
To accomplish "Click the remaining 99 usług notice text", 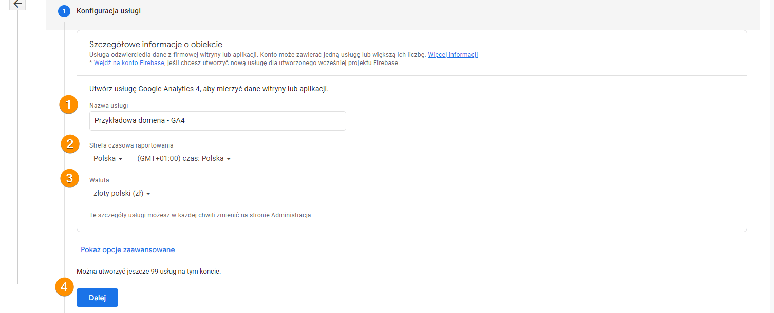I will click(x=148, y=271).
